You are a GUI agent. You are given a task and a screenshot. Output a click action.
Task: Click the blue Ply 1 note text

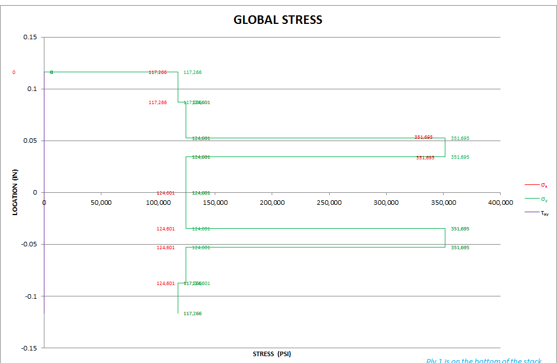click(x=484, y=360)
